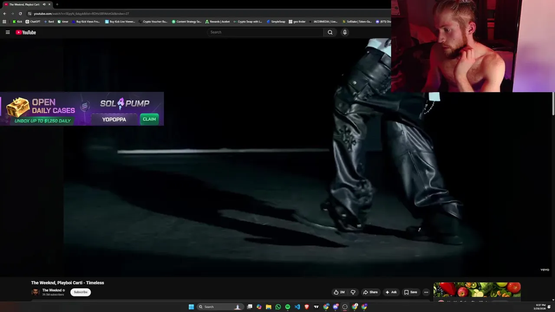
Task: Click the taskbar Search box
Action: pyautogui.click(x=219, y=307)
